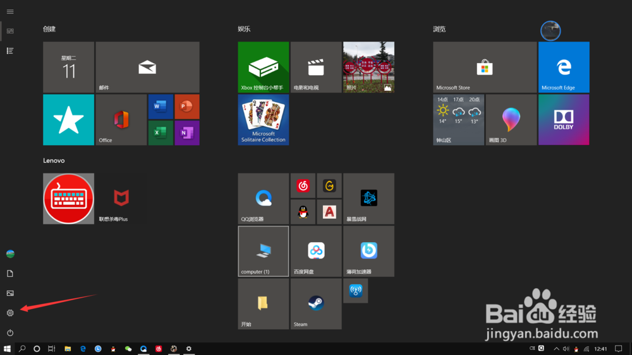Expand the hamburger menu at top left
The image size is (632, 355).
point(10,11)
